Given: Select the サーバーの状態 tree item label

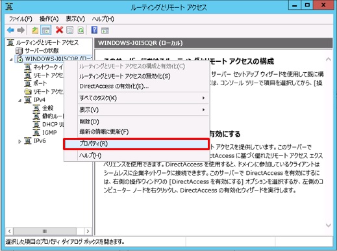Looking at the screenshot, I should (x=42, y=51).
